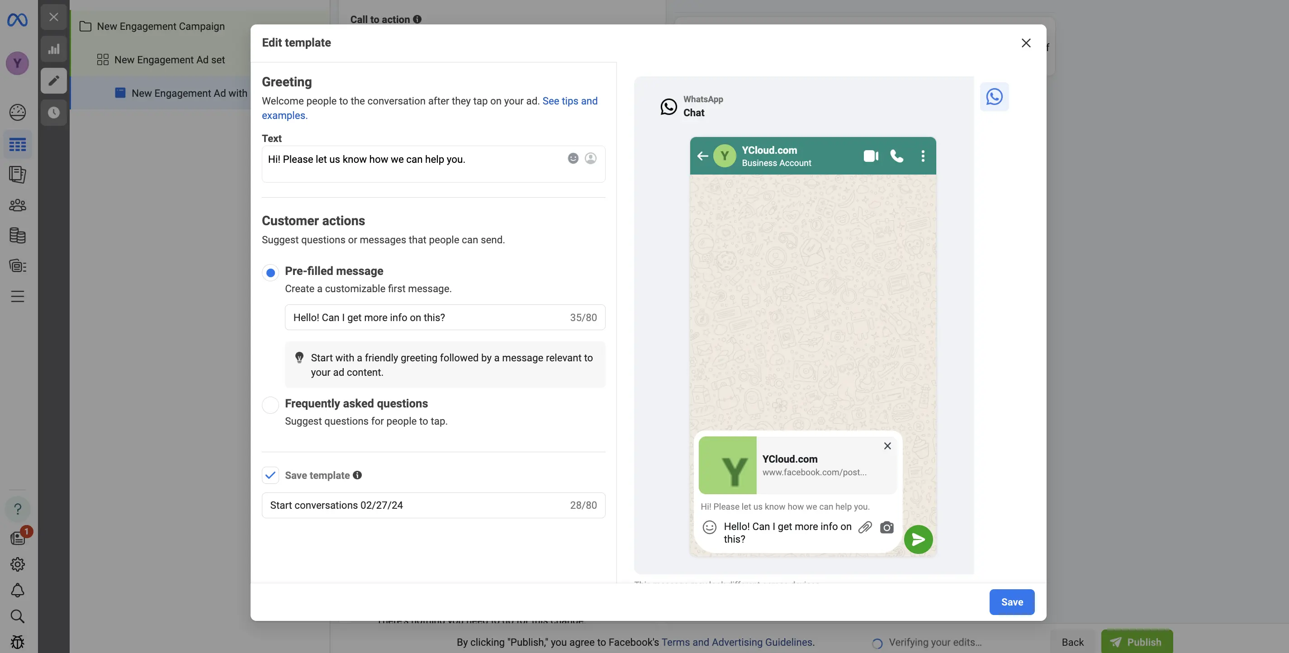Click the 'Customer actions' heading
This screenshot has width=1289, height=653.
coord(313,221)
